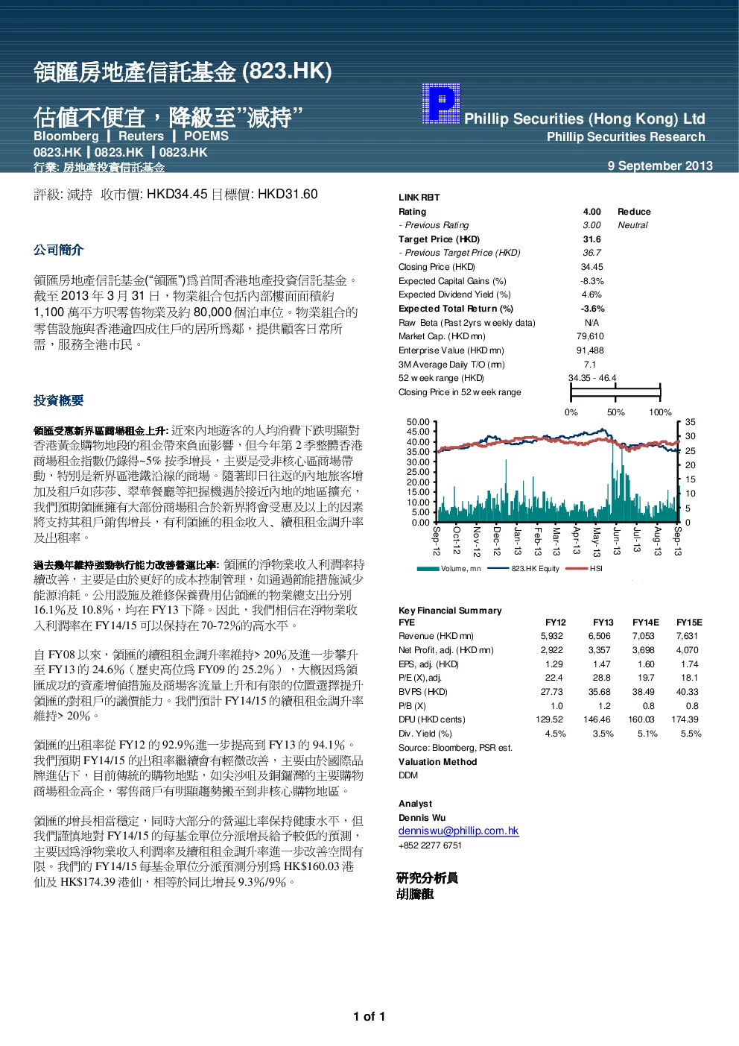Click the Enterprise Value figure 91,488

[x=590, y=350]
